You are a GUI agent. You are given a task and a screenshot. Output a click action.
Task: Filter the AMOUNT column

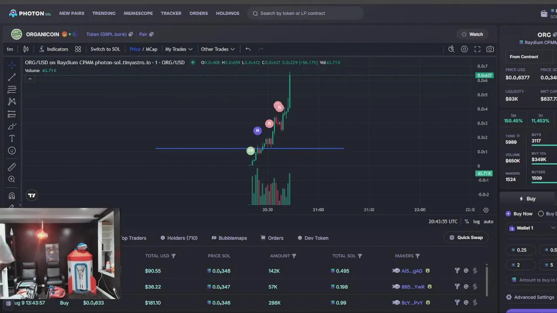point(294,256)
